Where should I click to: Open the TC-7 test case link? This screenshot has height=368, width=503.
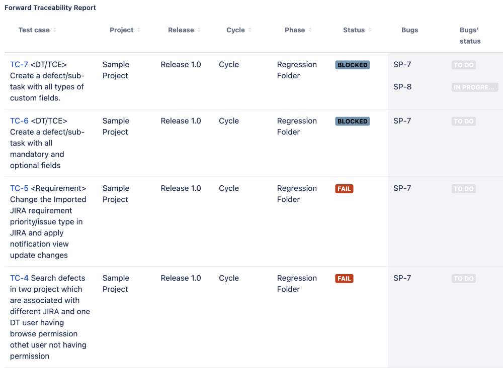(19, 65)
